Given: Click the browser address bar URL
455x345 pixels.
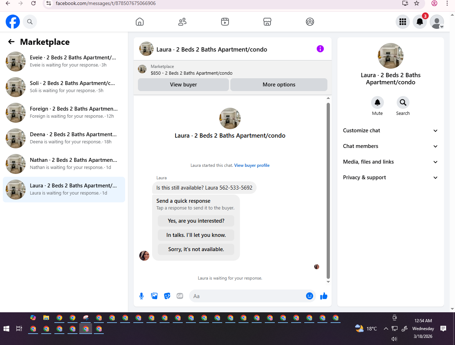Looking at the screenshot, I should click(x=106, y=3).
